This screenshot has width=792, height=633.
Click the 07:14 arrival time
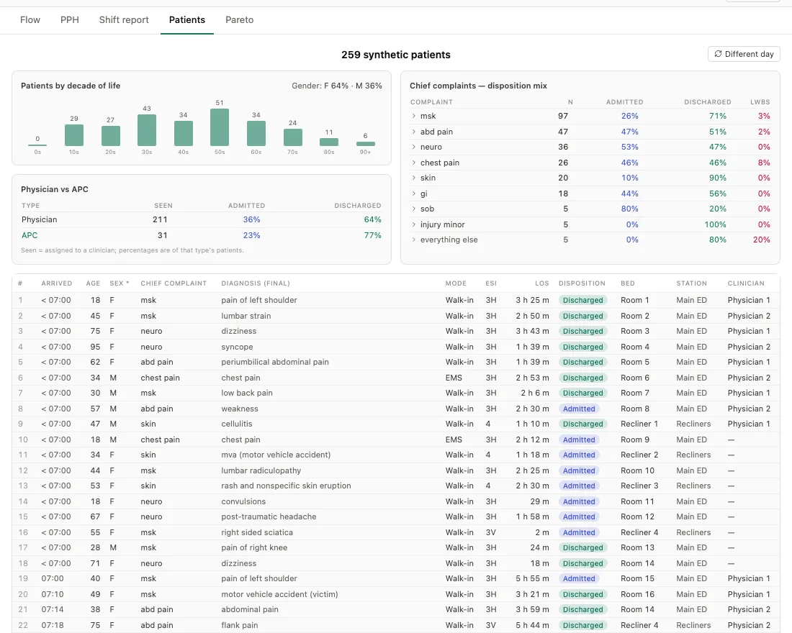(x=53, y=609)
